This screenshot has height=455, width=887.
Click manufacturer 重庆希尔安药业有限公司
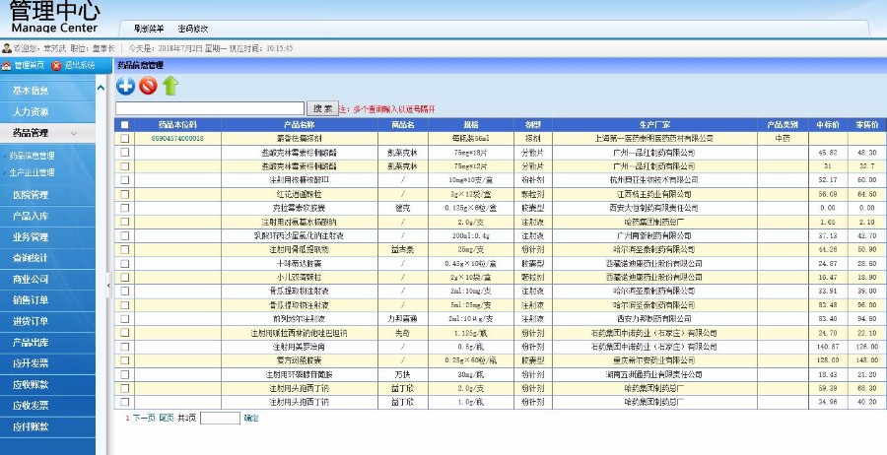654,360
